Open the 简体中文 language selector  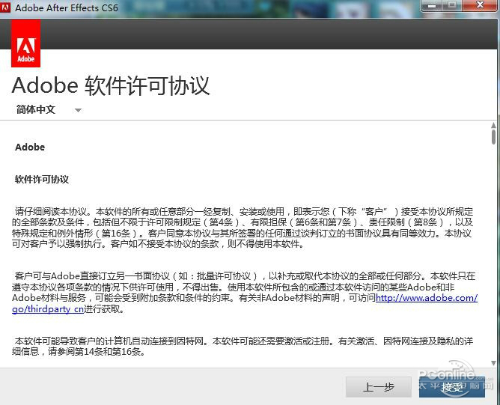[48, 110]
